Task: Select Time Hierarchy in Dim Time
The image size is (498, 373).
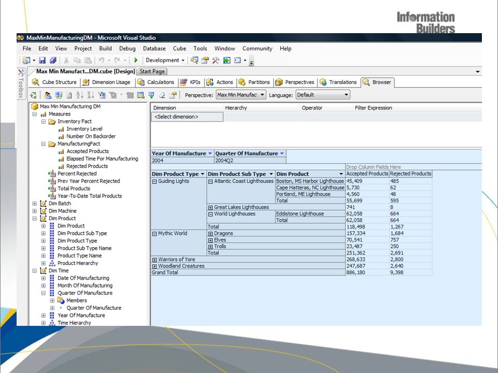Action: pyautogui.click(x=74, y=323)
